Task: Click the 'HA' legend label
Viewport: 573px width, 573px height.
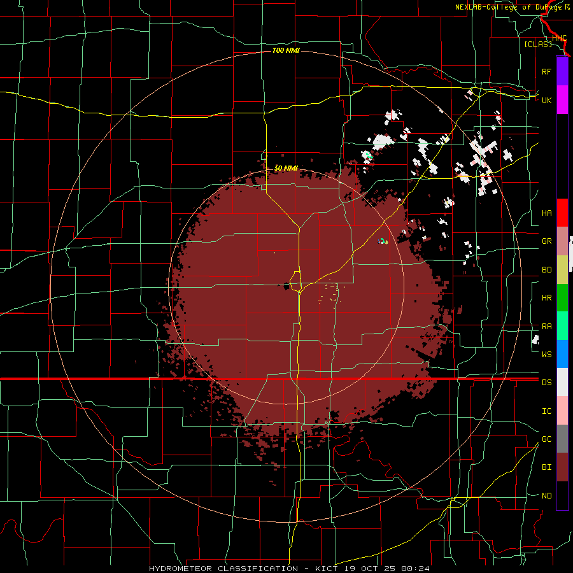Action: (546, 213)
